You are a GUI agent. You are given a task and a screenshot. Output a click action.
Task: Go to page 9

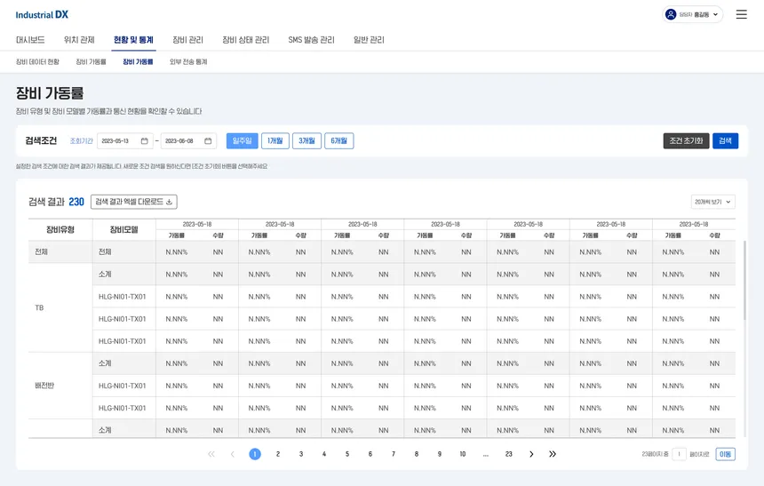(x=440, y=454)
